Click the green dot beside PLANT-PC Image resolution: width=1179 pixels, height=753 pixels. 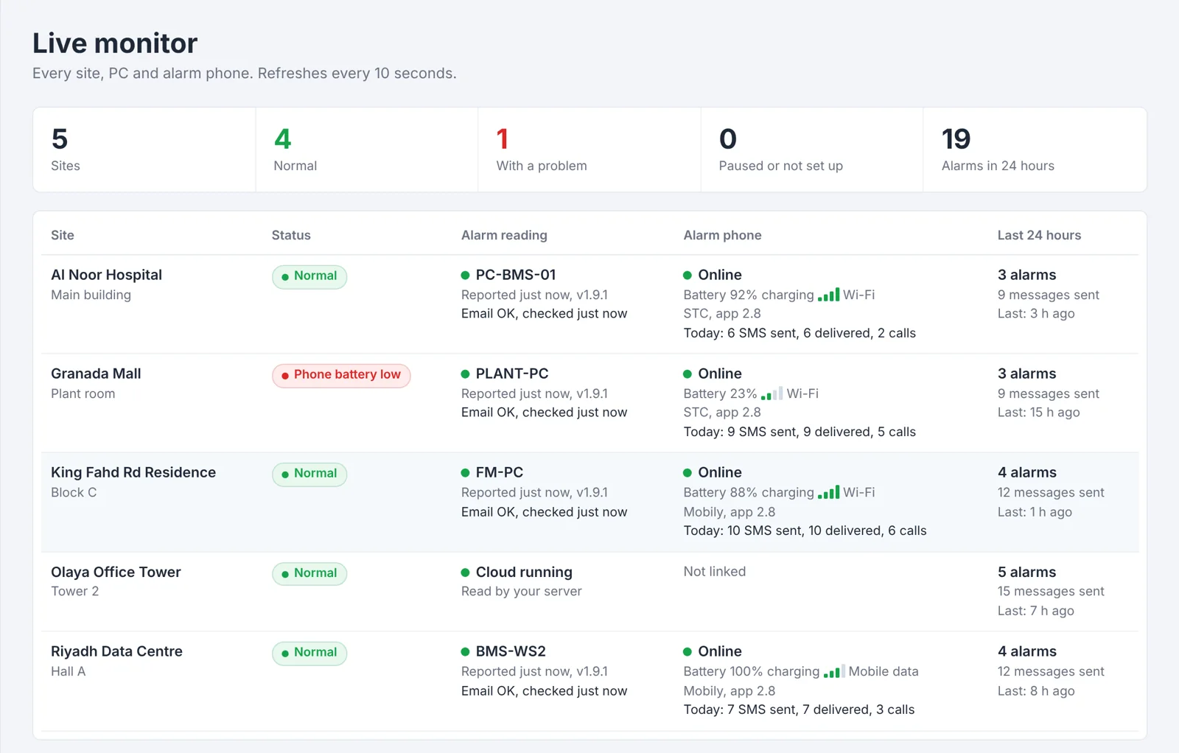(465, 374)
